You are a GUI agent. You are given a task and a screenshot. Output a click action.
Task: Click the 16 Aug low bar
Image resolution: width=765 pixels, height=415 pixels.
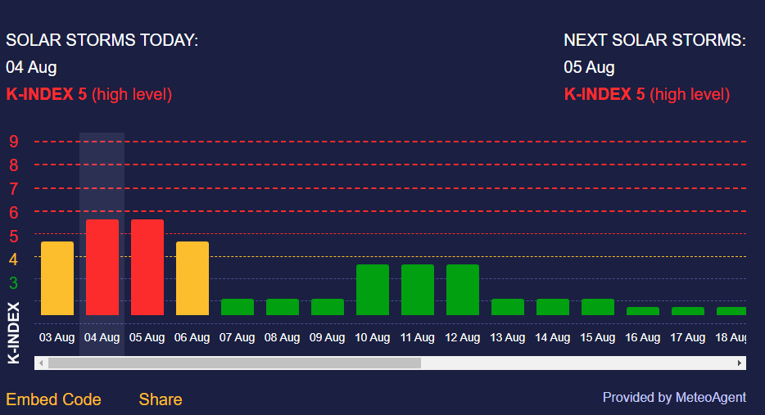[x=643, y=311]
